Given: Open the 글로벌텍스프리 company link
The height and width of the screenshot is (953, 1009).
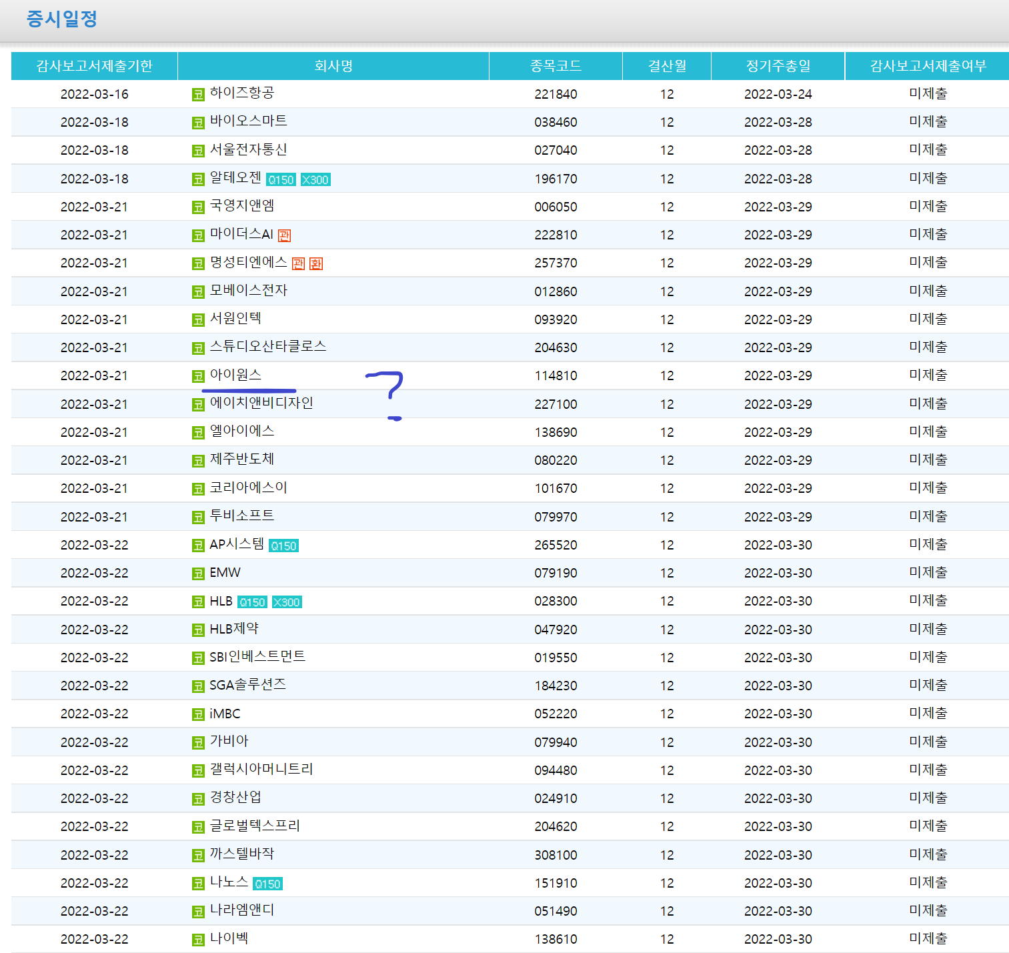Looking at the screenshot, I should [x=255, y=826].
